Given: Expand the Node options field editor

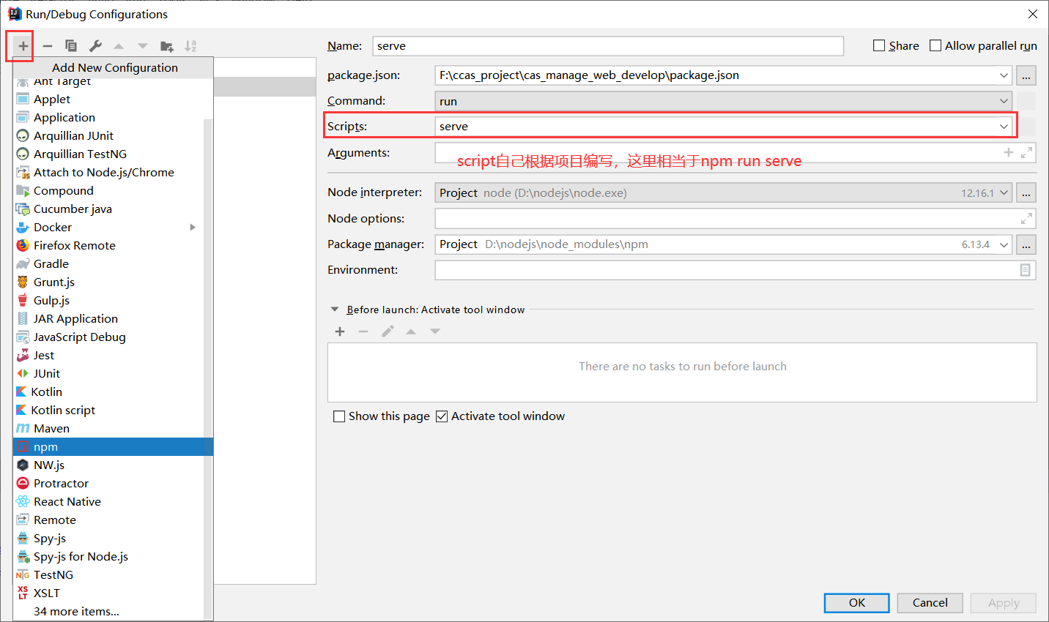Looking at the screenshot, I should [1027, 218].
